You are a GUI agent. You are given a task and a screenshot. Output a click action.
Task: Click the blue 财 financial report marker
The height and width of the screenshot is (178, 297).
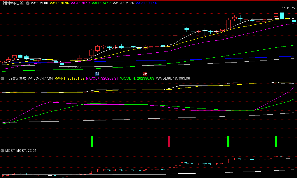(97, 74)
